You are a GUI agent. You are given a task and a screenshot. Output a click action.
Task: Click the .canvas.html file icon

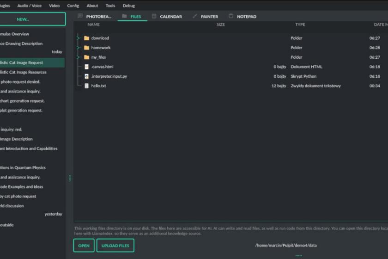pos(87,67)
